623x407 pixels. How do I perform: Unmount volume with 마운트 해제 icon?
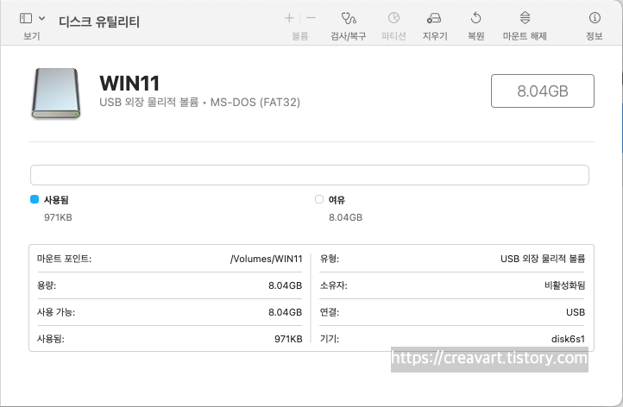tap(525, 18)
